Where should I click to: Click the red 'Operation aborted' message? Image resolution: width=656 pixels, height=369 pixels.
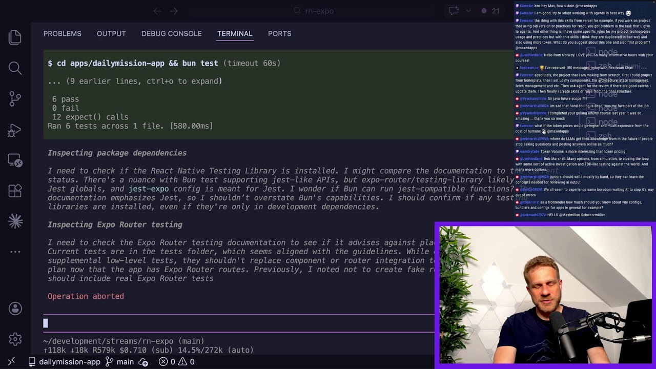(x=86, y=296)
